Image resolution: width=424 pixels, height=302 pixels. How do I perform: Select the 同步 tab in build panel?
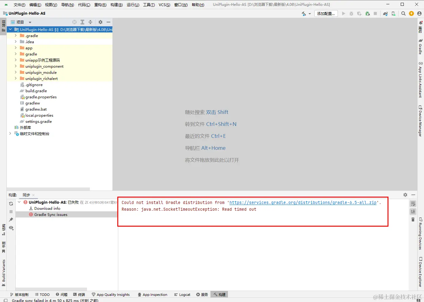pos(26,195)
